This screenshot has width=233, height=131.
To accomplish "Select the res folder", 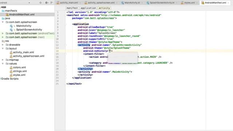I will (x=7, y=41).
